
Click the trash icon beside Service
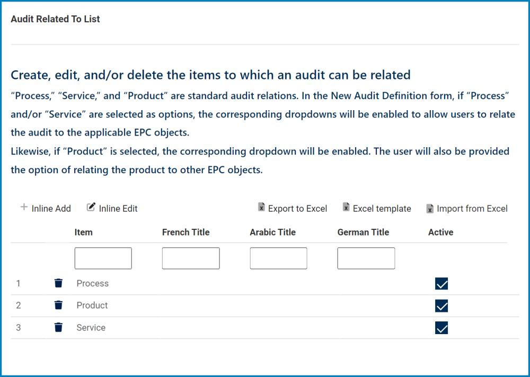58,328
